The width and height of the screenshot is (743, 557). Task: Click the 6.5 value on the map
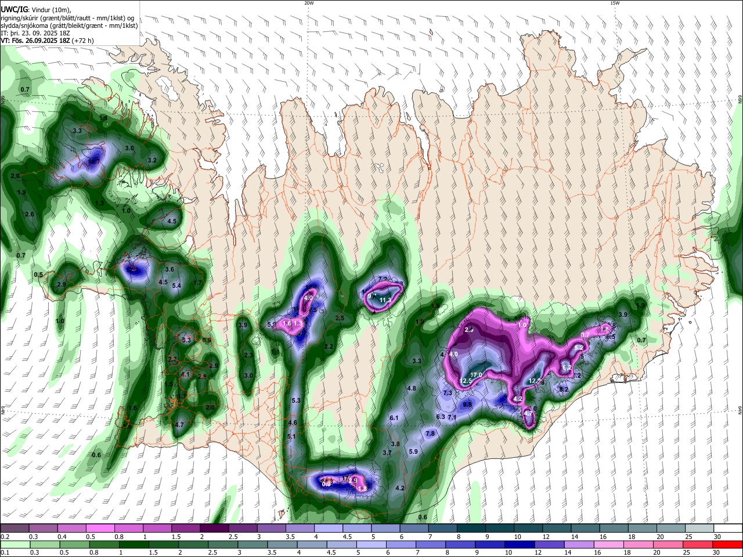[611, 337]
